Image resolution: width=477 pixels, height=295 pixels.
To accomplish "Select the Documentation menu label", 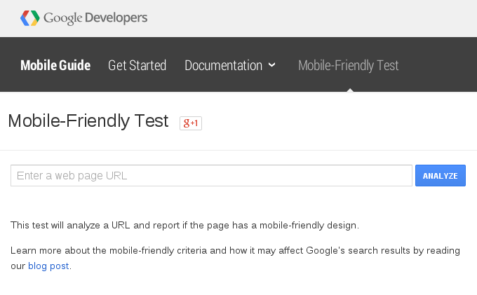I will (223, 65).
